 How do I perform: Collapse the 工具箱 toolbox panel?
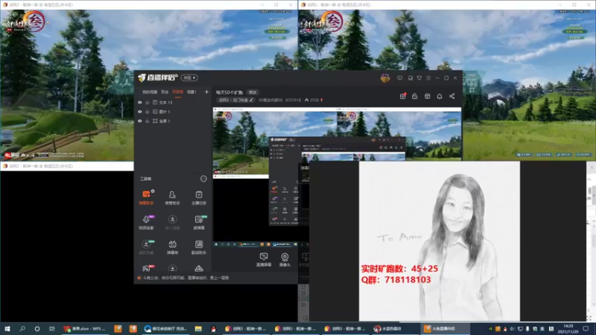[x=203, y=179]
